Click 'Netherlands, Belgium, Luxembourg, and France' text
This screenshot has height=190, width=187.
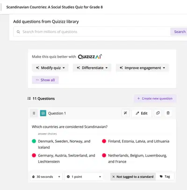pyautogui.click(x=137, y=158)
